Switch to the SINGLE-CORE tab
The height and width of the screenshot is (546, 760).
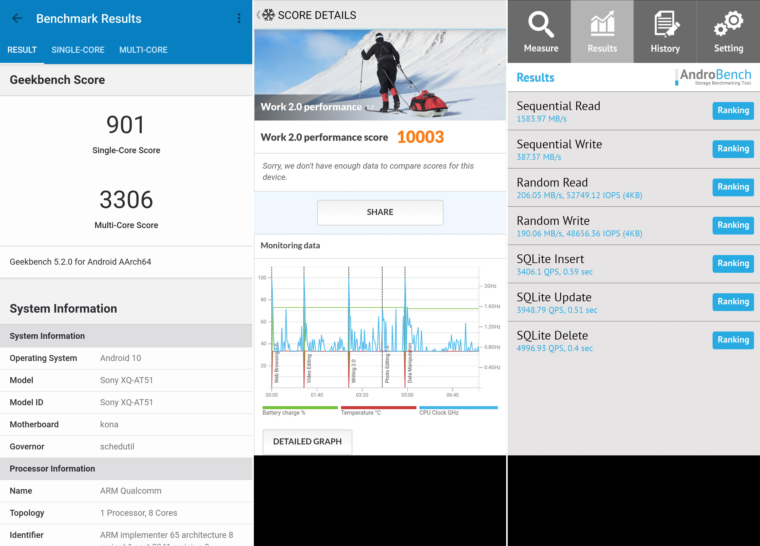click(78, 50)
